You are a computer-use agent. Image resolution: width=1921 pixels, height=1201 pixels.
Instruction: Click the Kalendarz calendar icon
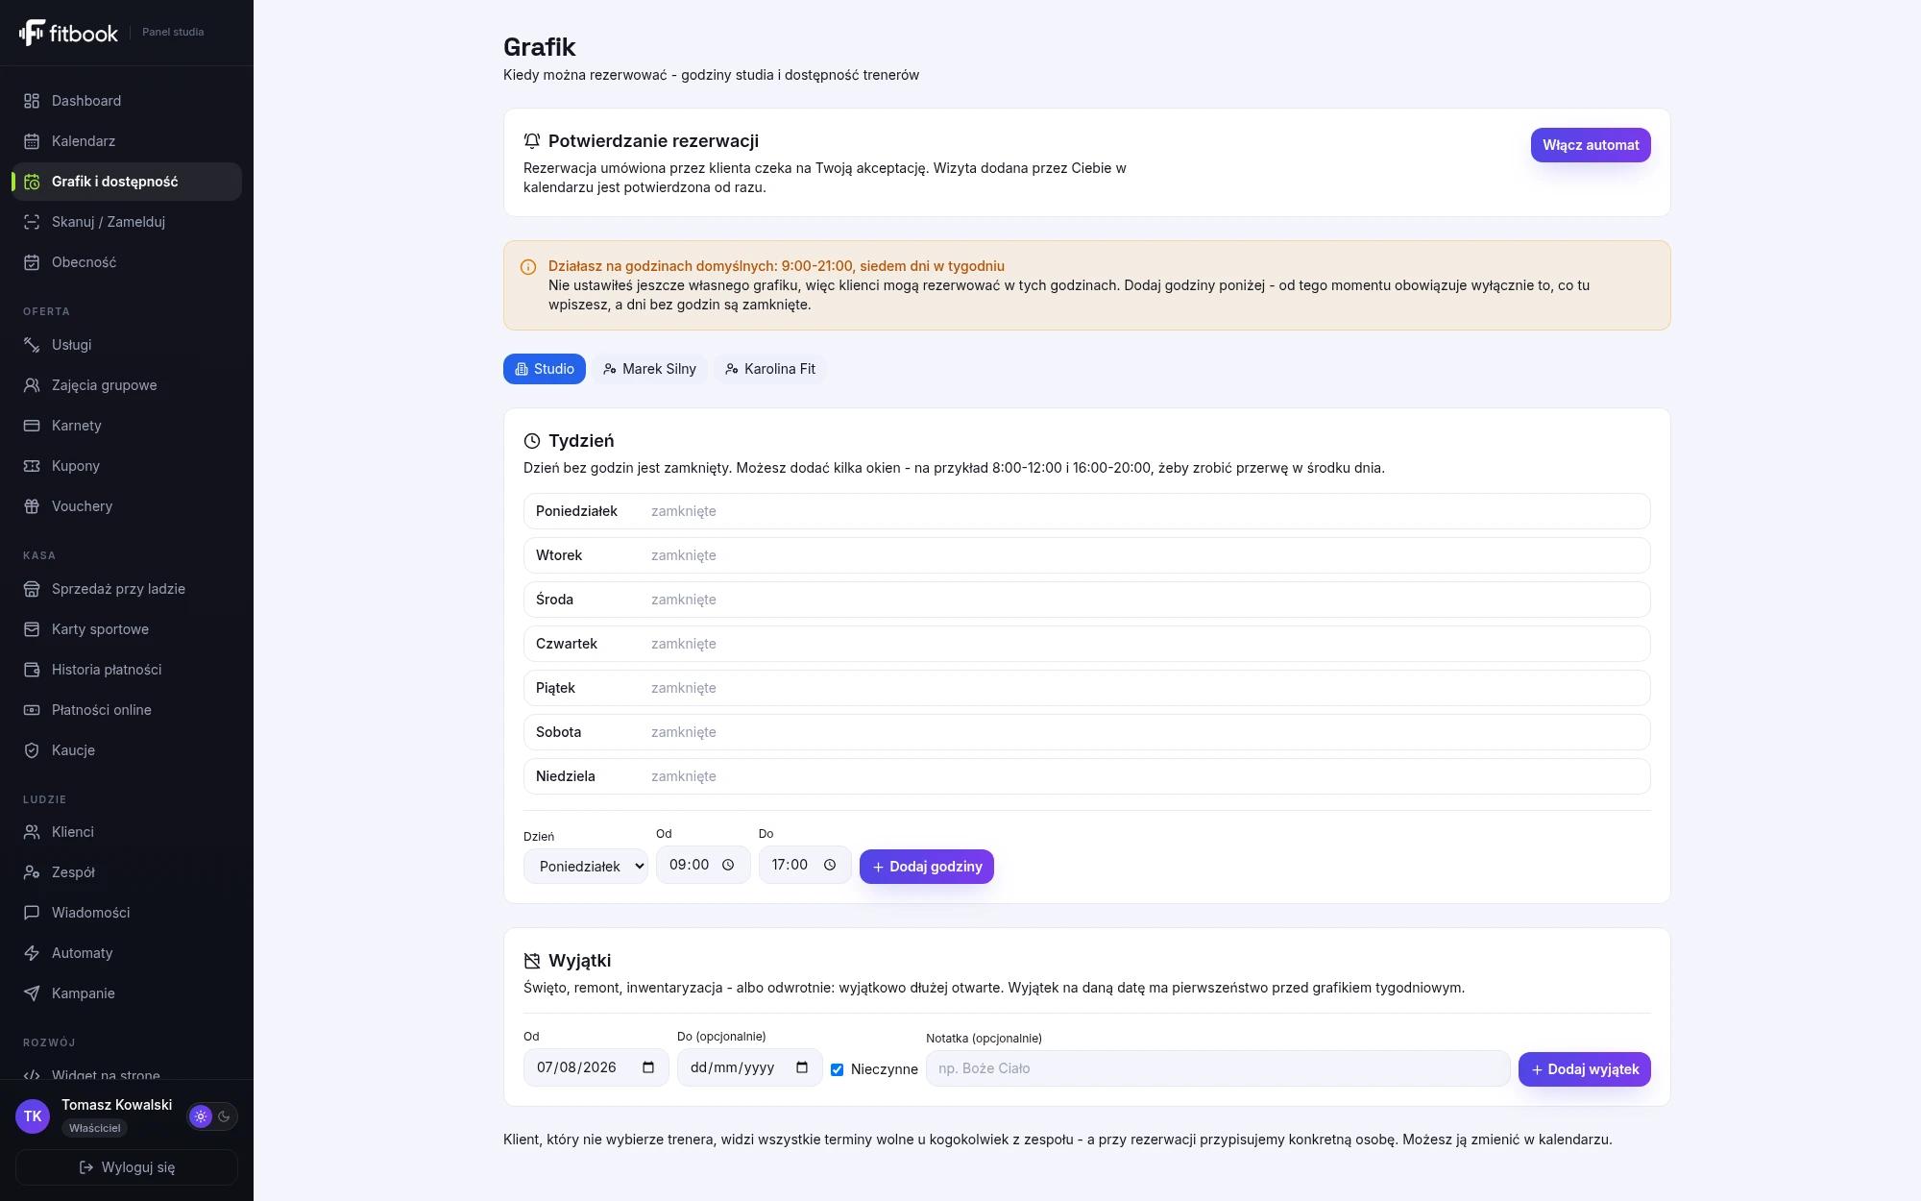point(32,141)
